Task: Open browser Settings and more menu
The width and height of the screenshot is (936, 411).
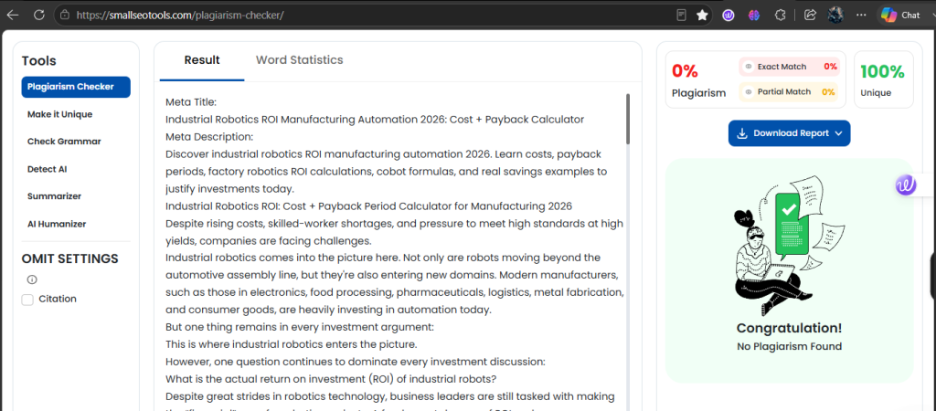Action: pos(861,15)
